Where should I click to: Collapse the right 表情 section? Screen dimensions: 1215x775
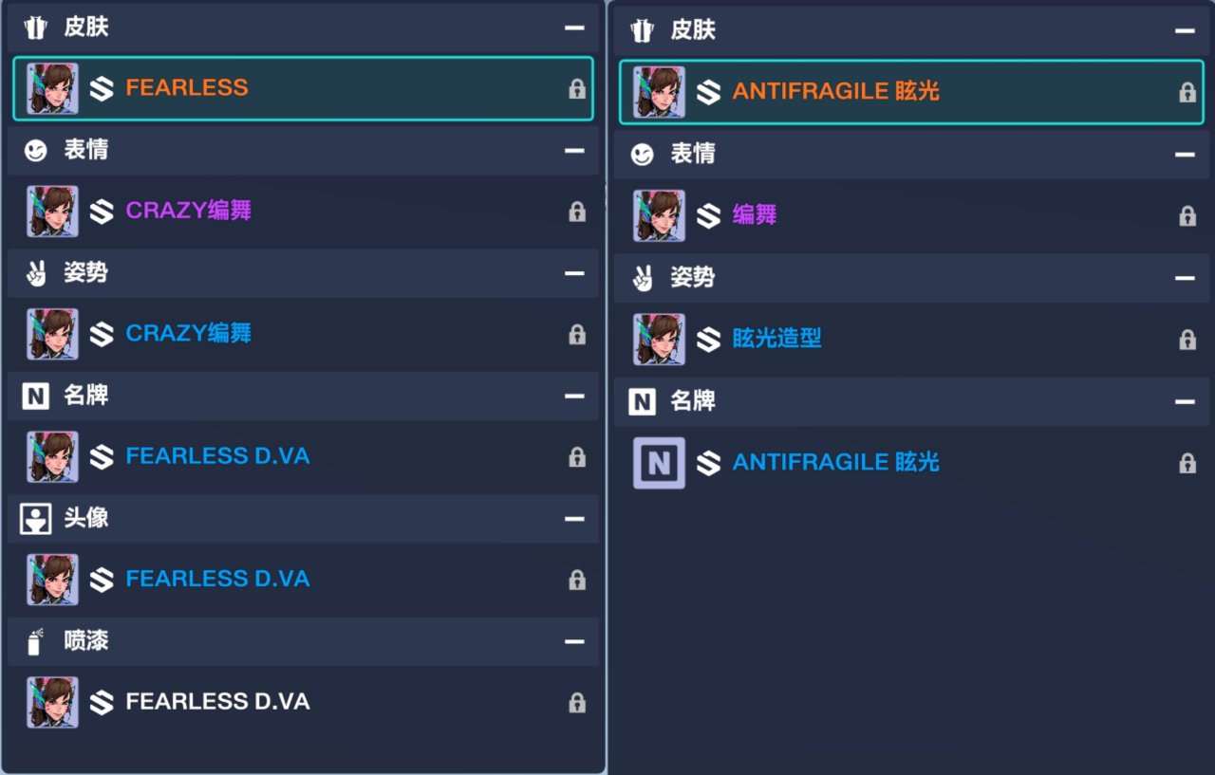tap(1185, 155)
